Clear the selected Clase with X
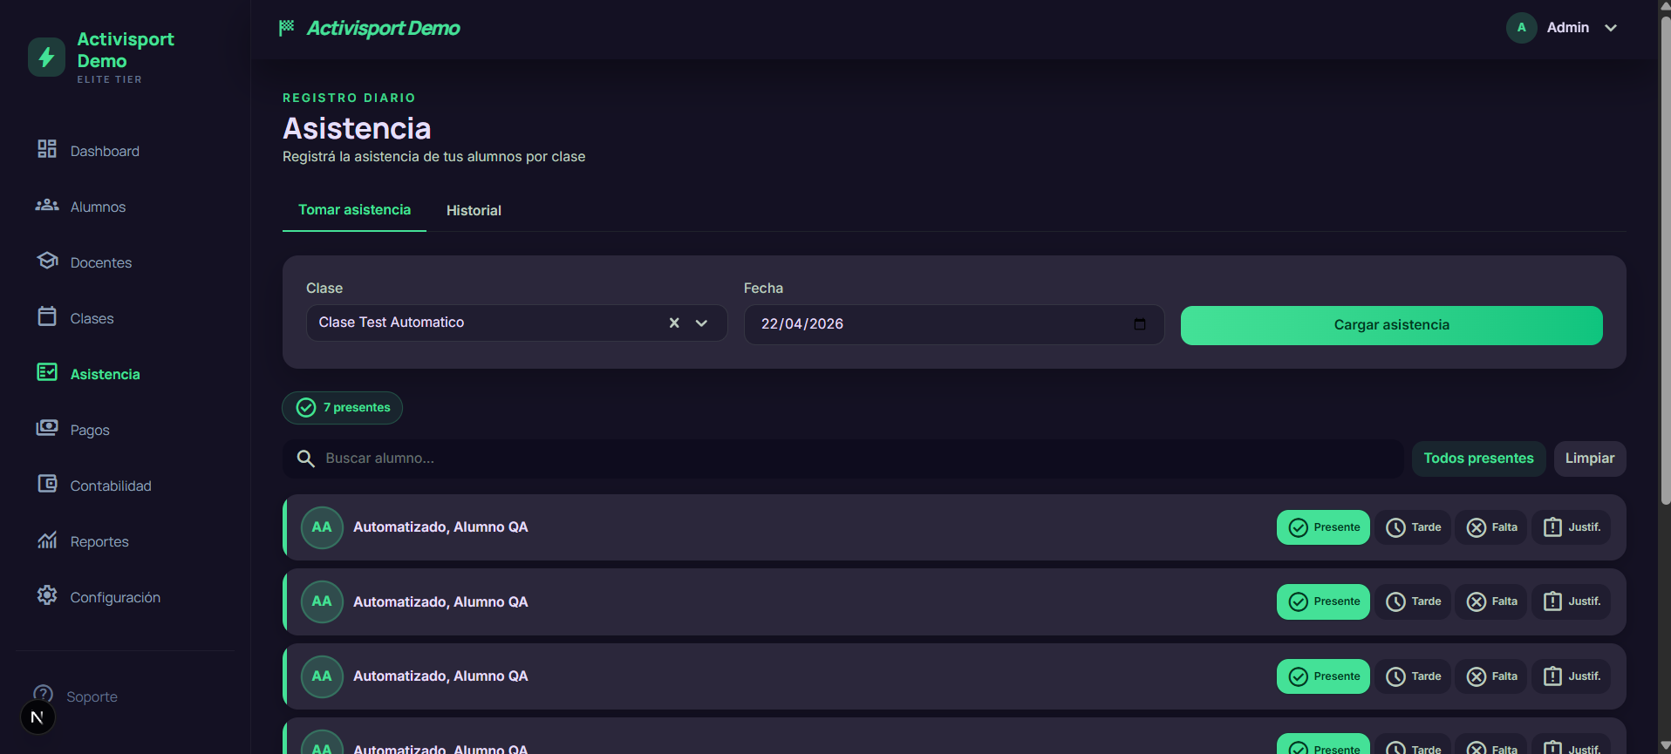1671x754 pixels. tap(674, 323)
